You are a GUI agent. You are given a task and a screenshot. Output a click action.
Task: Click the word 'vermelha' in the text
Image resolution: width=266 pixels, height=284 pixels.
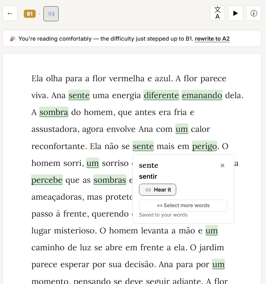pos(127,78)
